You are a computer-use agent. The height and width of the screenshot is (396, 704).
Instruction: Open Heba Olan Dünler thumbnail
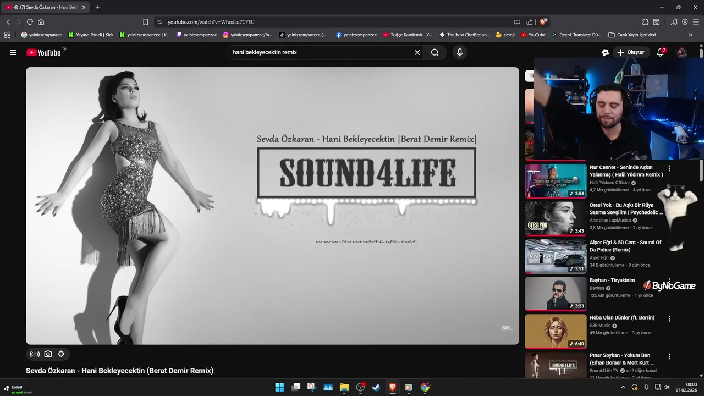(555, 331)
